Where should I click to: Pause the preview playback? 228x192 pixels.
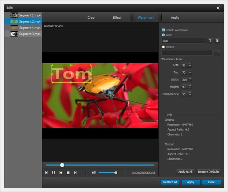tap(54, 173)
